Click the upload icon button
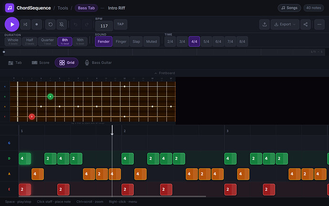Image resolution: width=329 pixels, height=206 pixels. point(265,24)
